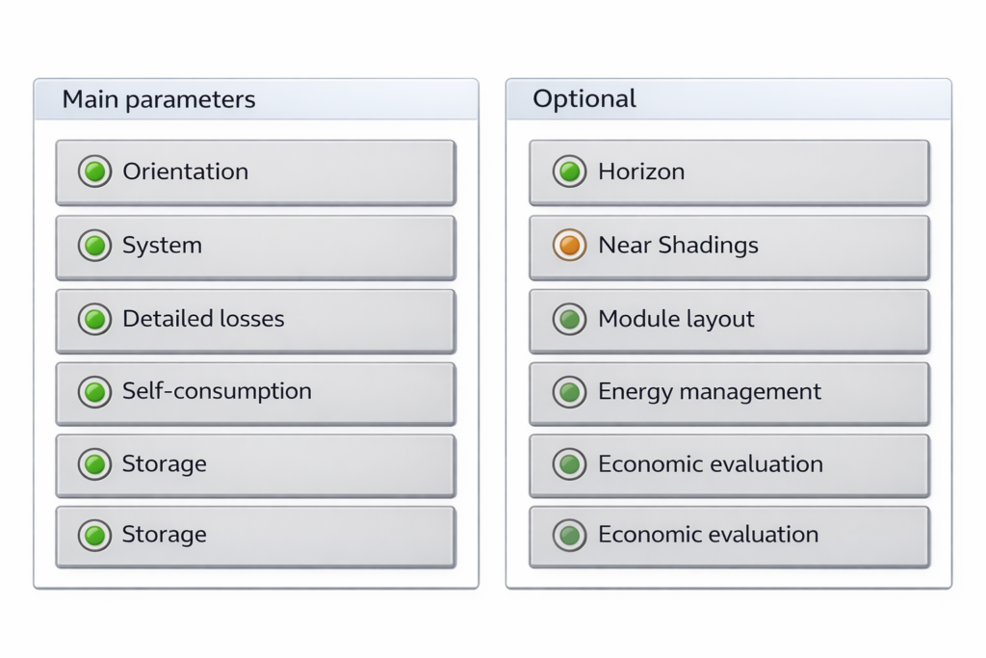Open the Detailed losses dialog

coord(255,319)
